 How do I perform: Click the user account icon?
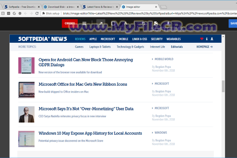[212, 39]
